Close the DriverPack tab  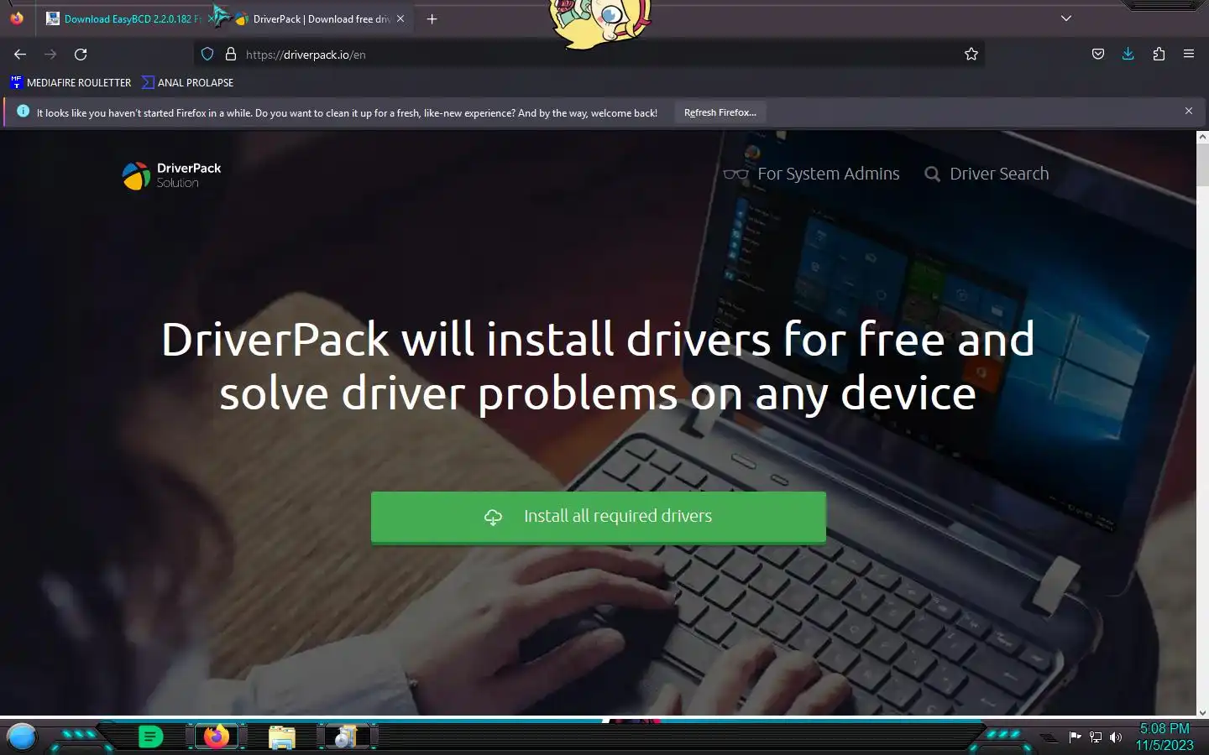[400, 18]
